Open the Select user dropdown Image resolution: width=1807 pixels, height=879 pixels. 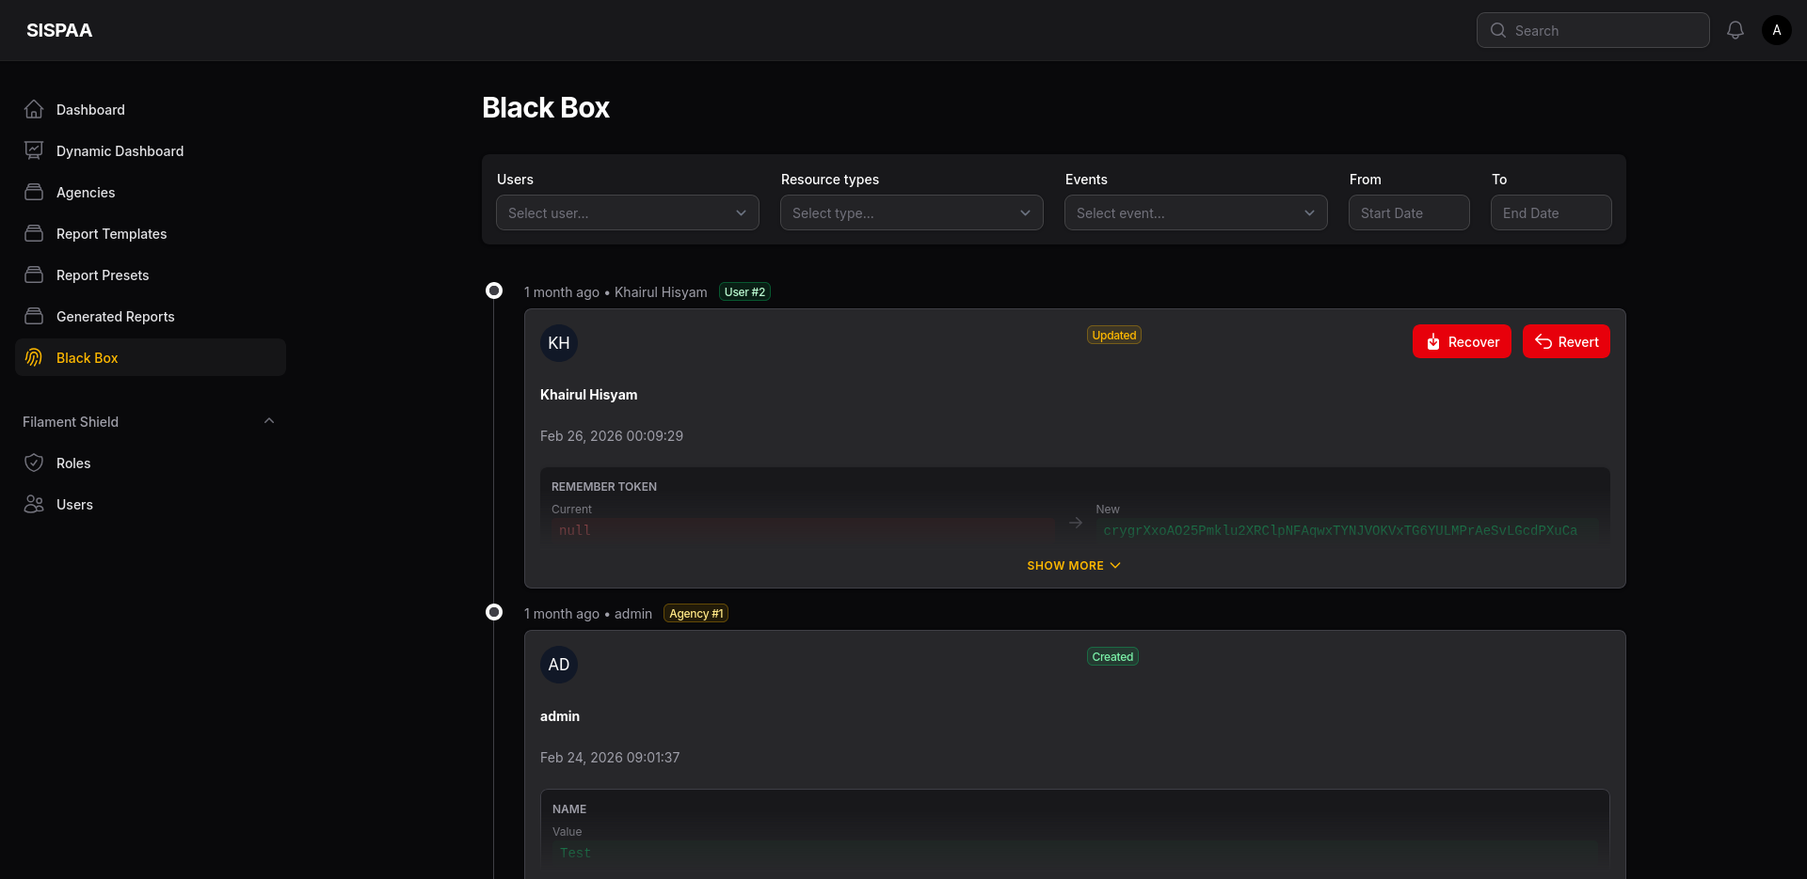[627, 212]
